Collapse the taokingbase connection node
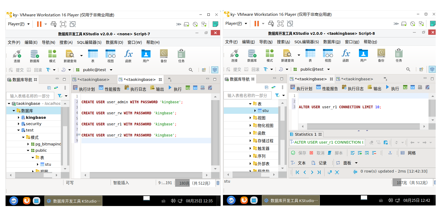The image size is (442, 211). pos(9,104)
